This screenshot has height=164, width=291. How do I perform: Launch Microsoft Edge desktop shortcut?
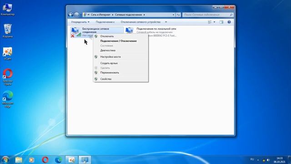pos(8,99)
